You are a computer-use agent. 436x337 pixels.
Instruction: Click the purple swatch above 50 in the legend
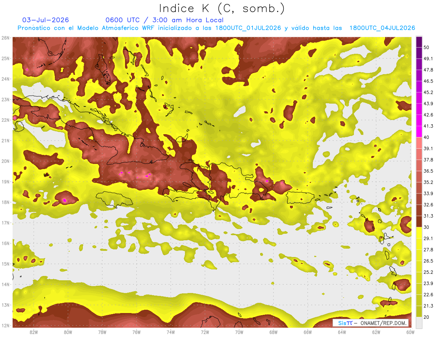pyautogui.click(x=419, y=42)
